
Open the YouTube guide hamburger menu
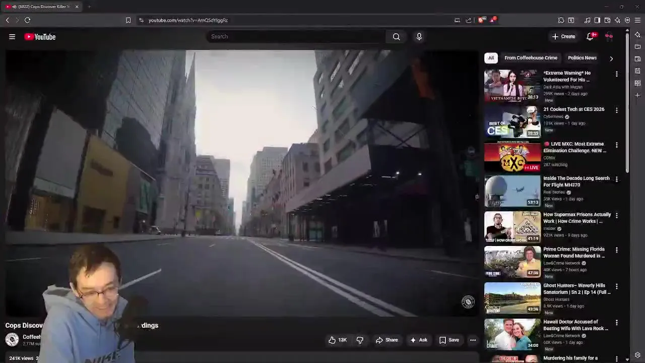tap(12, 37)
